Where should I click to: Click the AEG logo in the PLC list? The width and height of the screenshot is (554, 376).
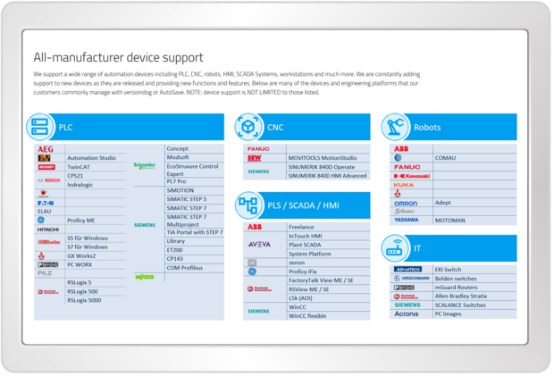pos(46,149)
